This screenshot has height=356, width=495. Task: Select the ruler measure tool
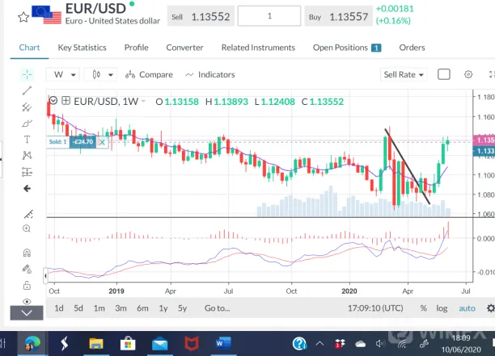pyautogui.click(x=28, y=214)
